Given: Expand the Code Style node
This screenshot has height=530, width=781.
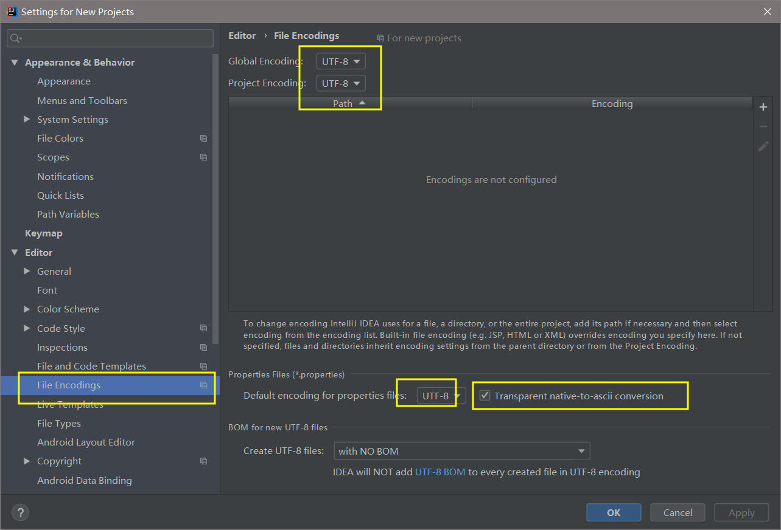Looking at the screenshot, I should [x=27, y=328].
